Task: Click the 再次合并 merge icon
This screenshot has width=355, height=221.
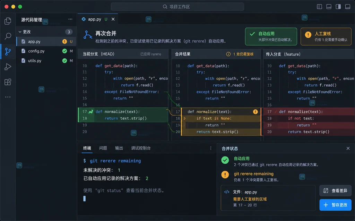Action: pos(88,35)
